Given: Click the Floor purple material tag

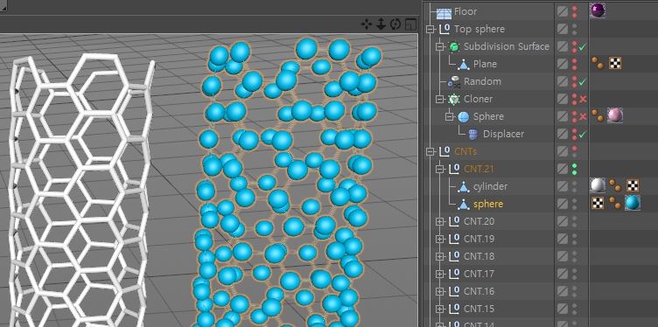Looking at the screenshot, I should [598, 10].
